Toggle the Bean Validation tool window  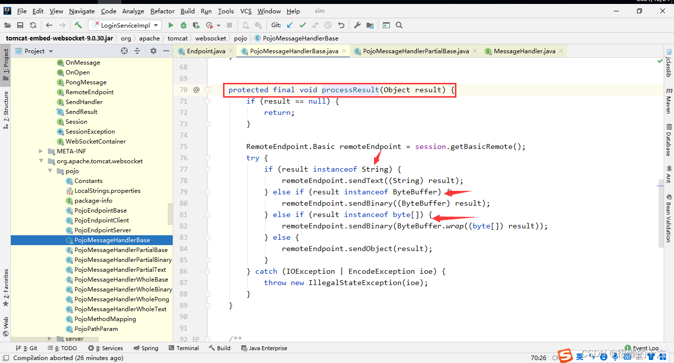click(x=669, y=218)
